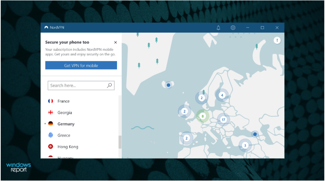Screen dimensions: 325x181
Task: Click the map cluster 2 over Norway
Action: (201, 98)
